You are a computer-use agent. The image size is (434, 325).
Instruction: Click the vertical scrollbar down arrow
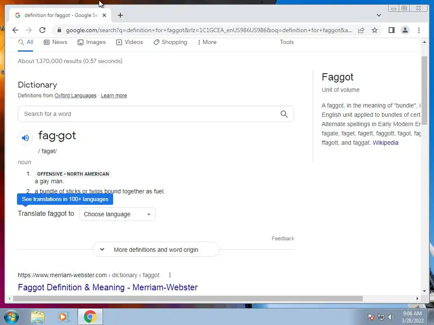(x=424, y=291)
